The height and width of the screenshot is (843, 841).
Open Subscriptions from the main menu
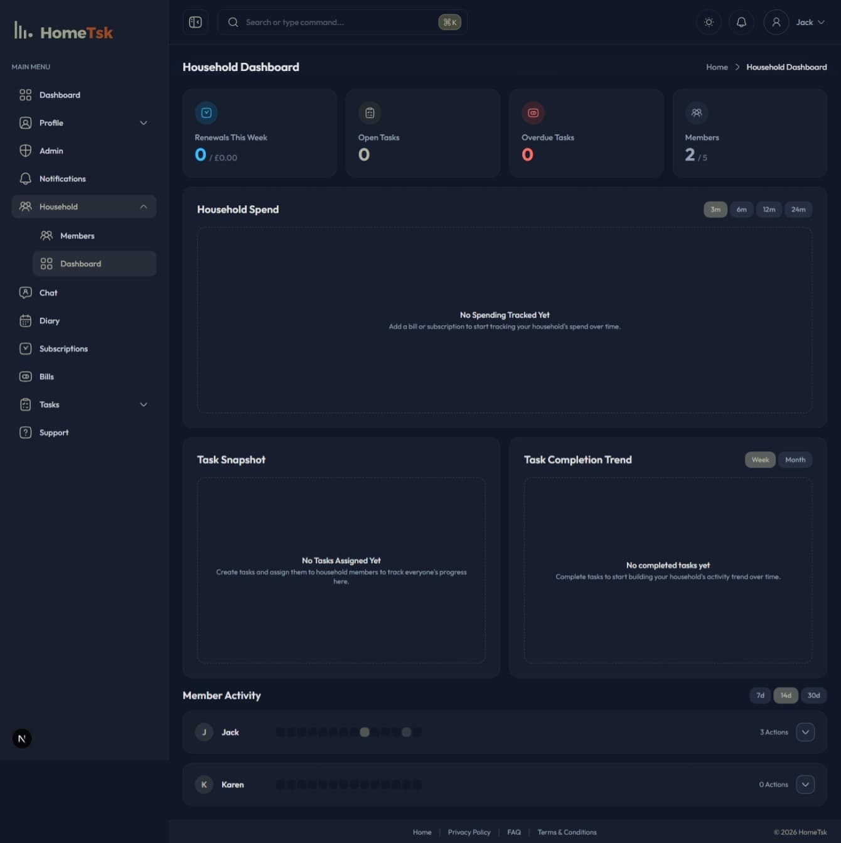tap(63, 348)
